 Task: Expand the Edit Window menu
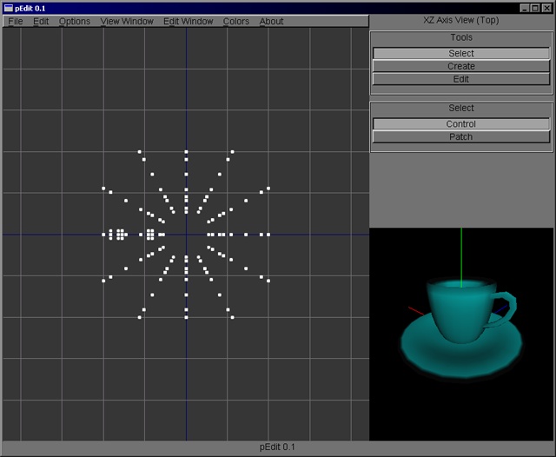pos(188,21)
